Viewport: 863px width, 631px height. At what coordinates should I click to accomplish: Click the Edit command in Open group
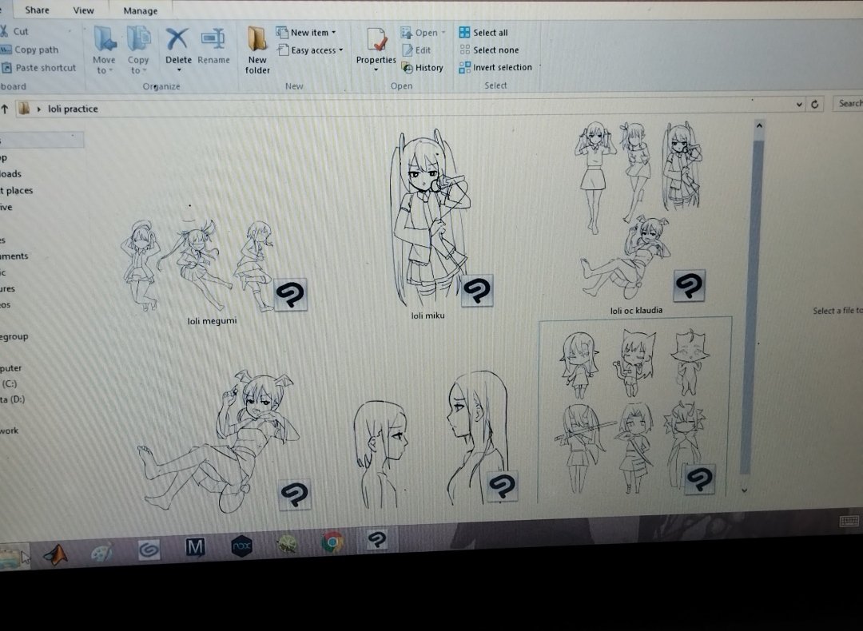(x=416, y=50)
